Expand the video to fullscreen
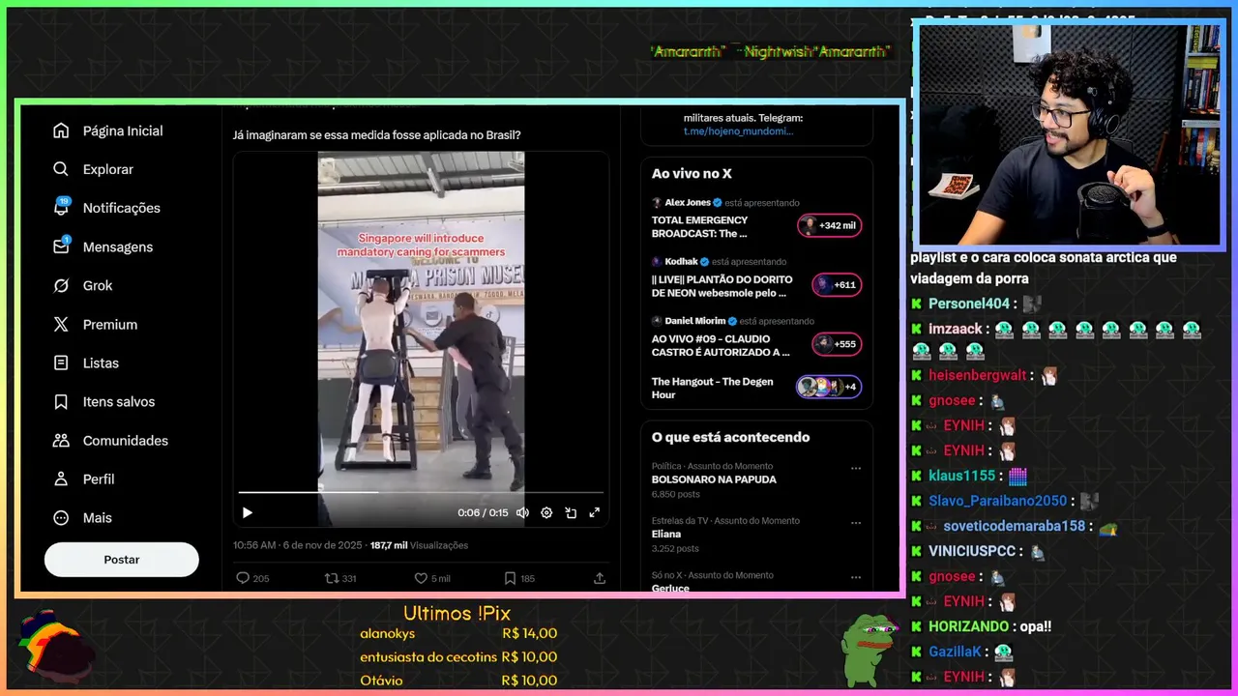This screenshot has width=1238, height=696. (x=595, y=512)
